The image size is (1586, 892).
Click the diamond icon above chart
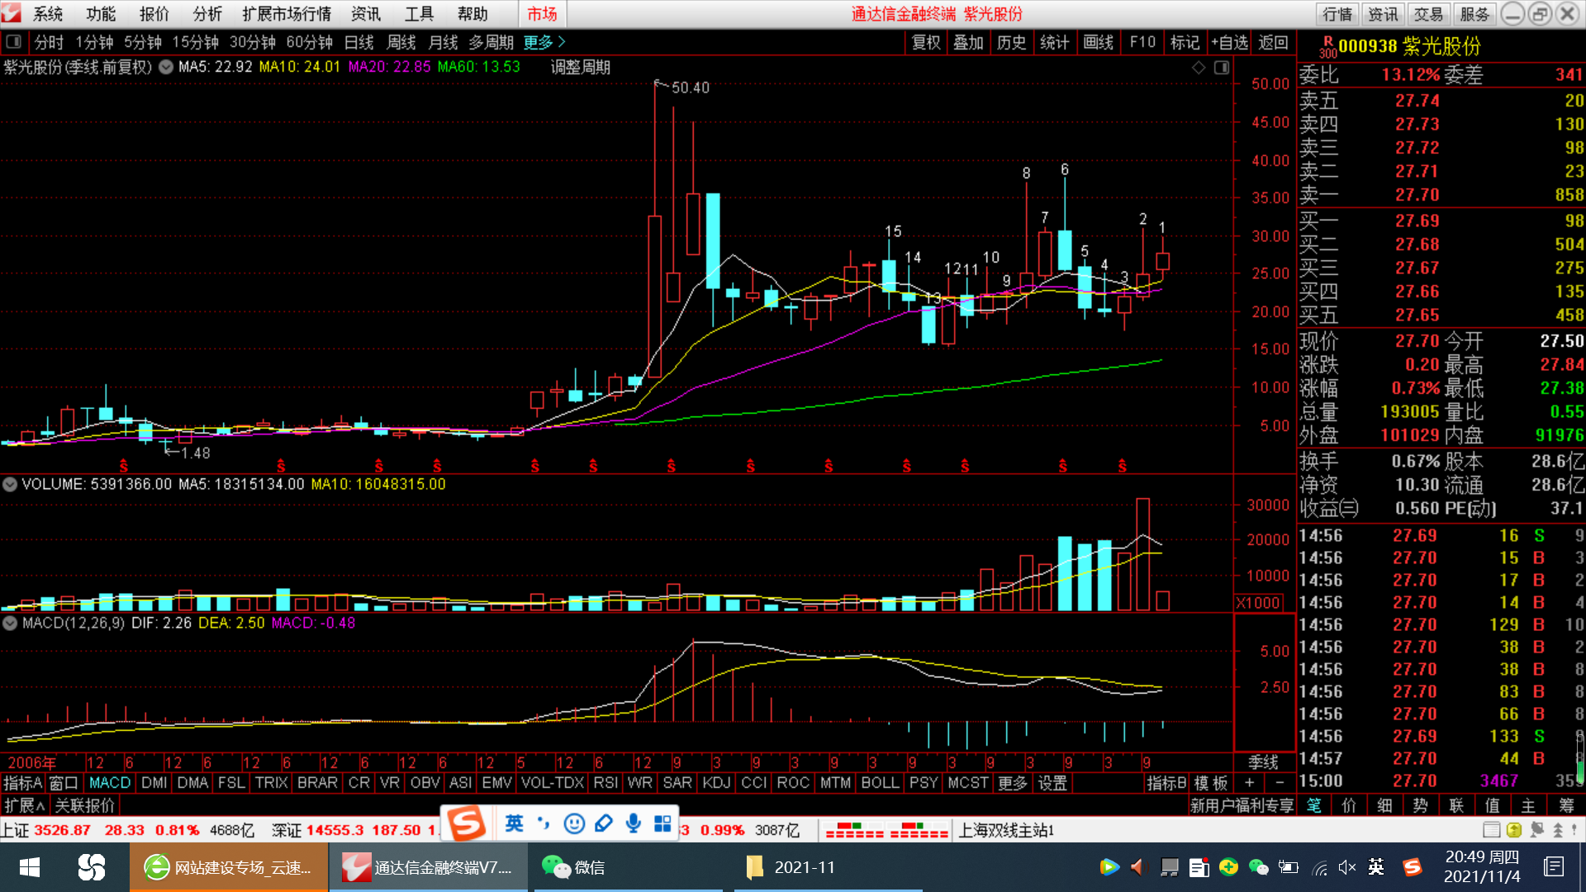tap(1199, 68)
